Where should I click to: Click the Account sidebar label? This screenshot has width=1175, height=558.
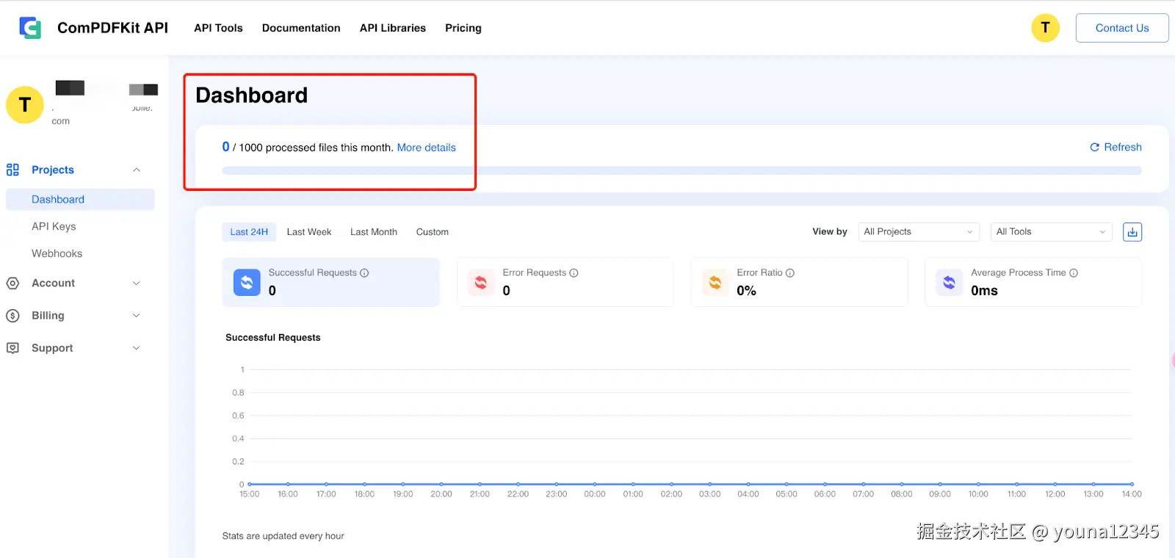[x=53, y=283]
